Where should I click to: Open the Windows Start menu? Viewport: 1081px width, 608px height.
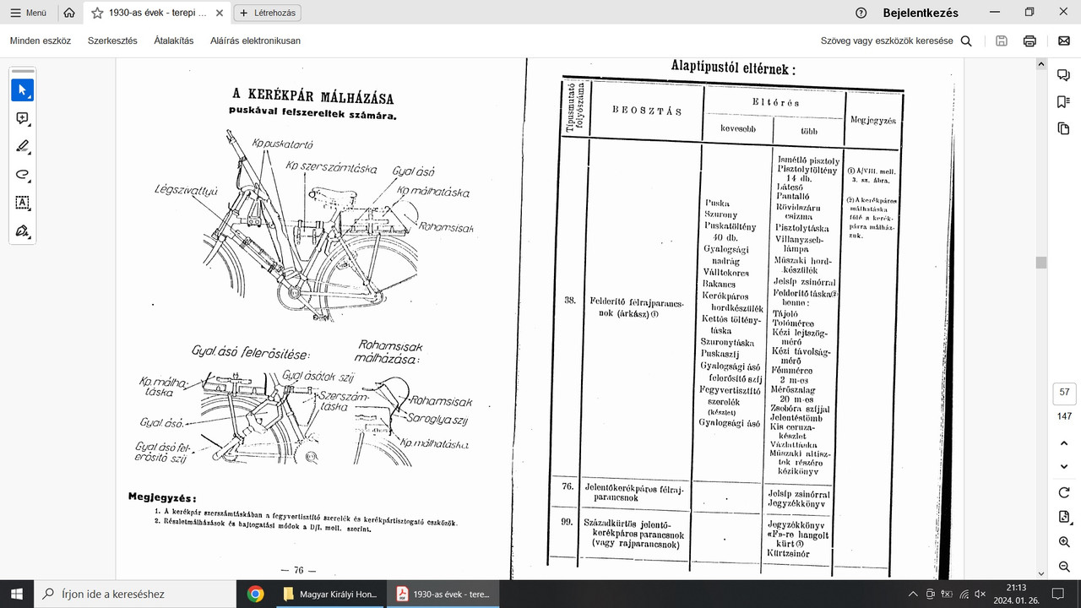(15, 594)
